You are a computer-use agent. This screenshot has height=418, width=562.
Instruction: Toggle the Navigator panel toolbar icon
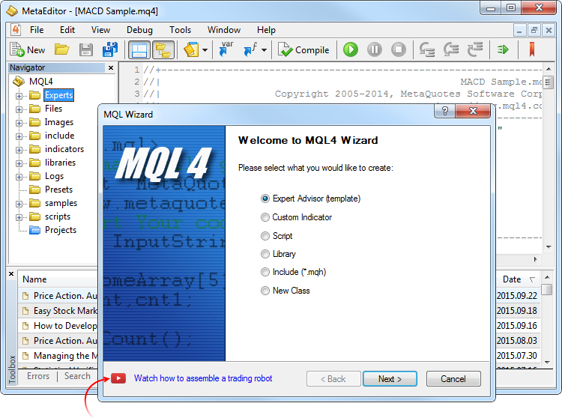pyautogui.click(x=139, y=50)
